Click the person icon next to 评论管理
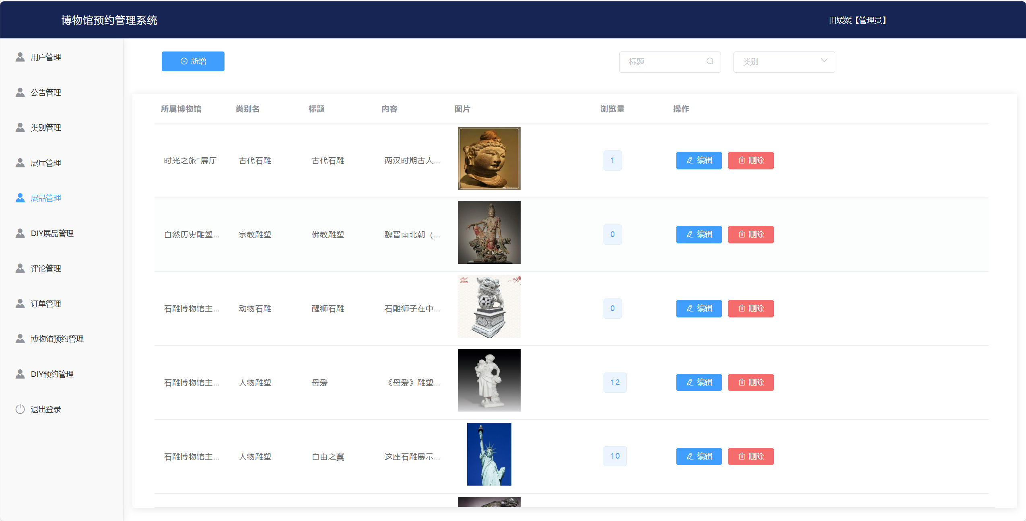This screenshot has width=1026, height=521. pos(20,268)
